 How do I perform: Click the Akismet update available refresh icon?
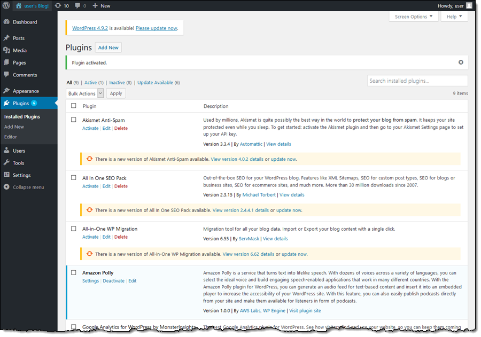click(x=89, y=159)
